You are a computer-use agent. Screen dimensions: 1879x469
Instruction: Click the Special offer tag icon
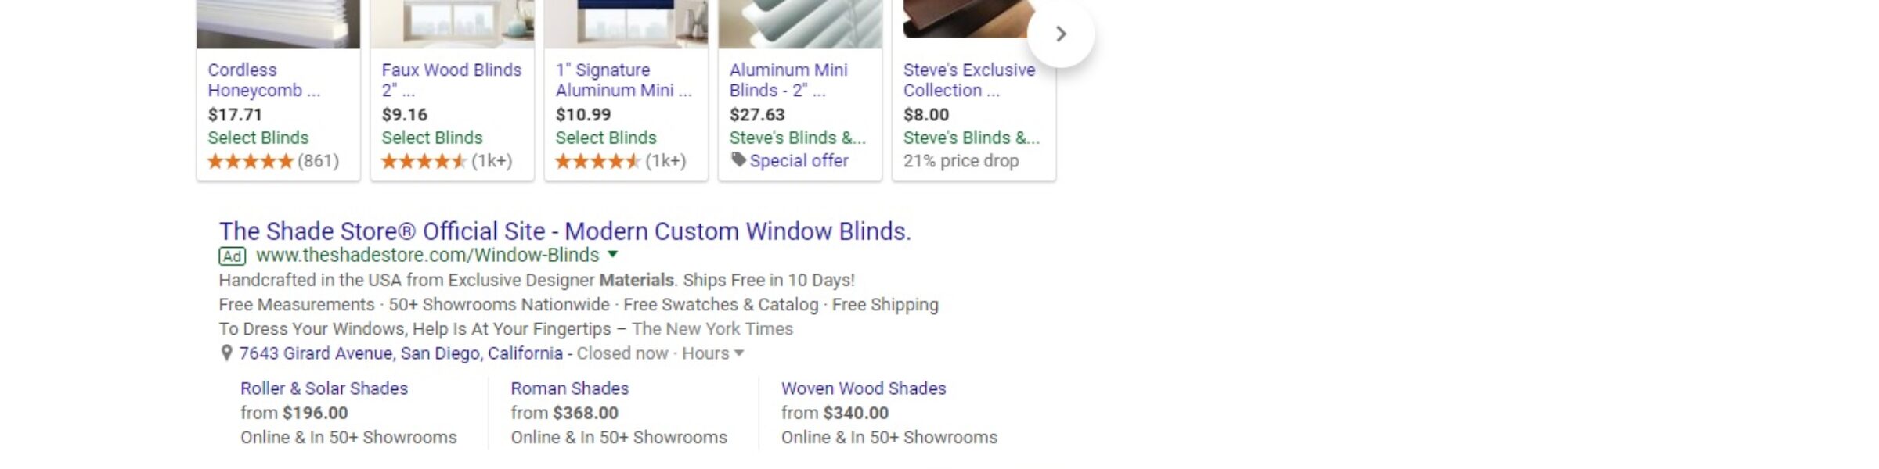click(x=738, y=159)
